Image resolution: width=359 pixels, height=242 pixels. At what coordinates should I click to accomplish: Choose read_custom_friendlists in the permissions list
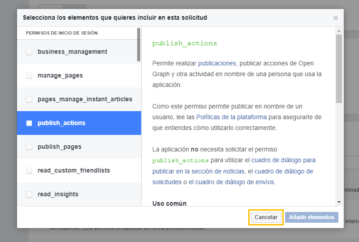(74, 171)
